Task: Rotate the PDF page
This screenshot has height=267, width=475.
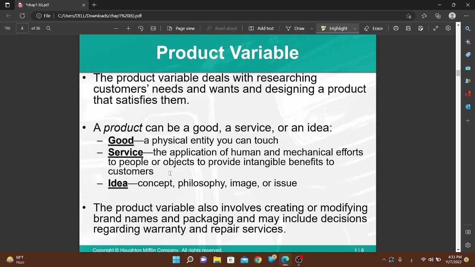Action: (x=141, y=28)
